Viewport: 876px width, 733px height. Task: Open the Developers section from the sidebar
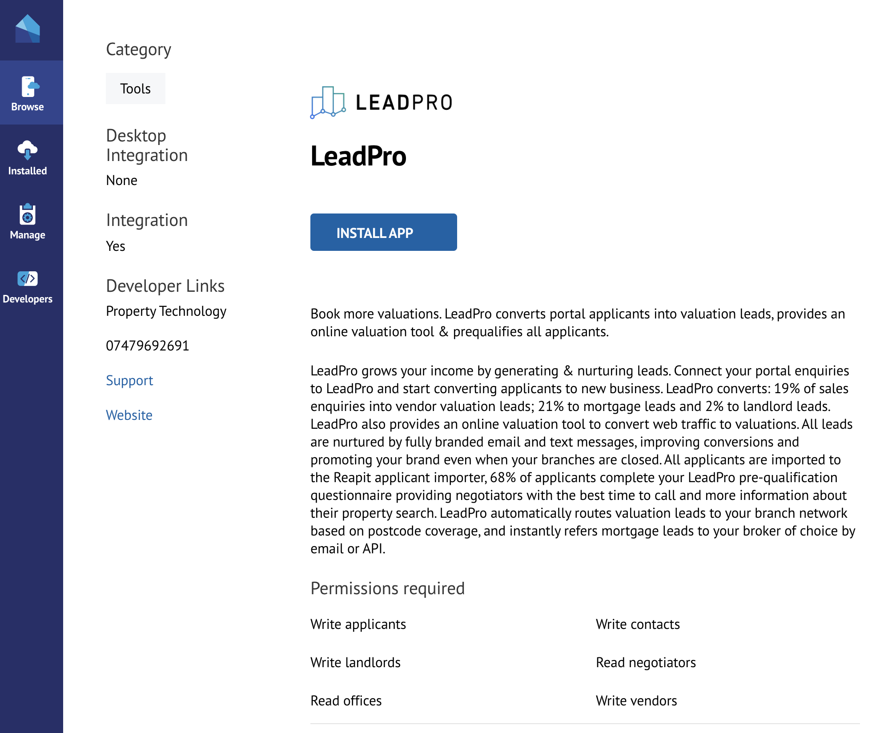pos(27,286)
